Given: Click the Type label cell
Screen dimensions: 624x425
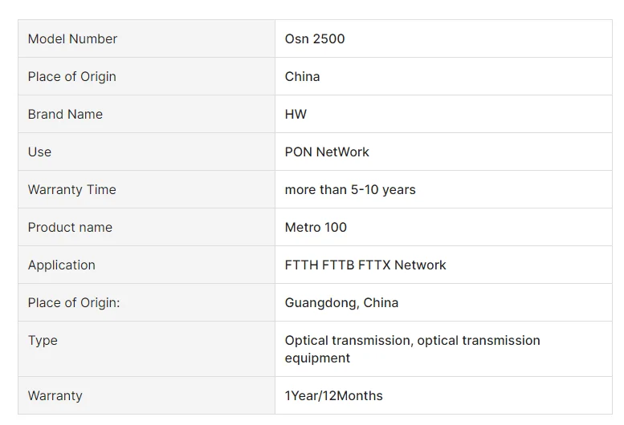Looking at the screenshot, I should pyautogui.click(x=146, y=349).
